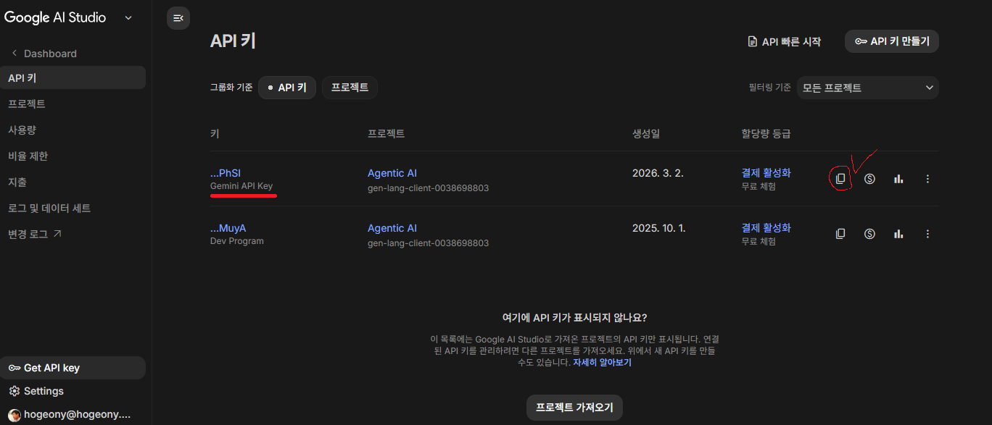Viewport: 992px width, 425px height.
Task: Click 결제 활성화 in ...MuyA row
Action: tap(766, 228)
